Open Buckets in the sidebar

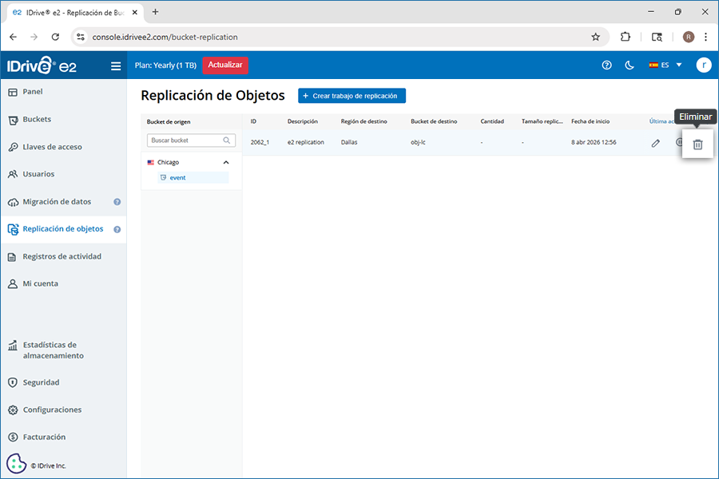click(37, 120)
